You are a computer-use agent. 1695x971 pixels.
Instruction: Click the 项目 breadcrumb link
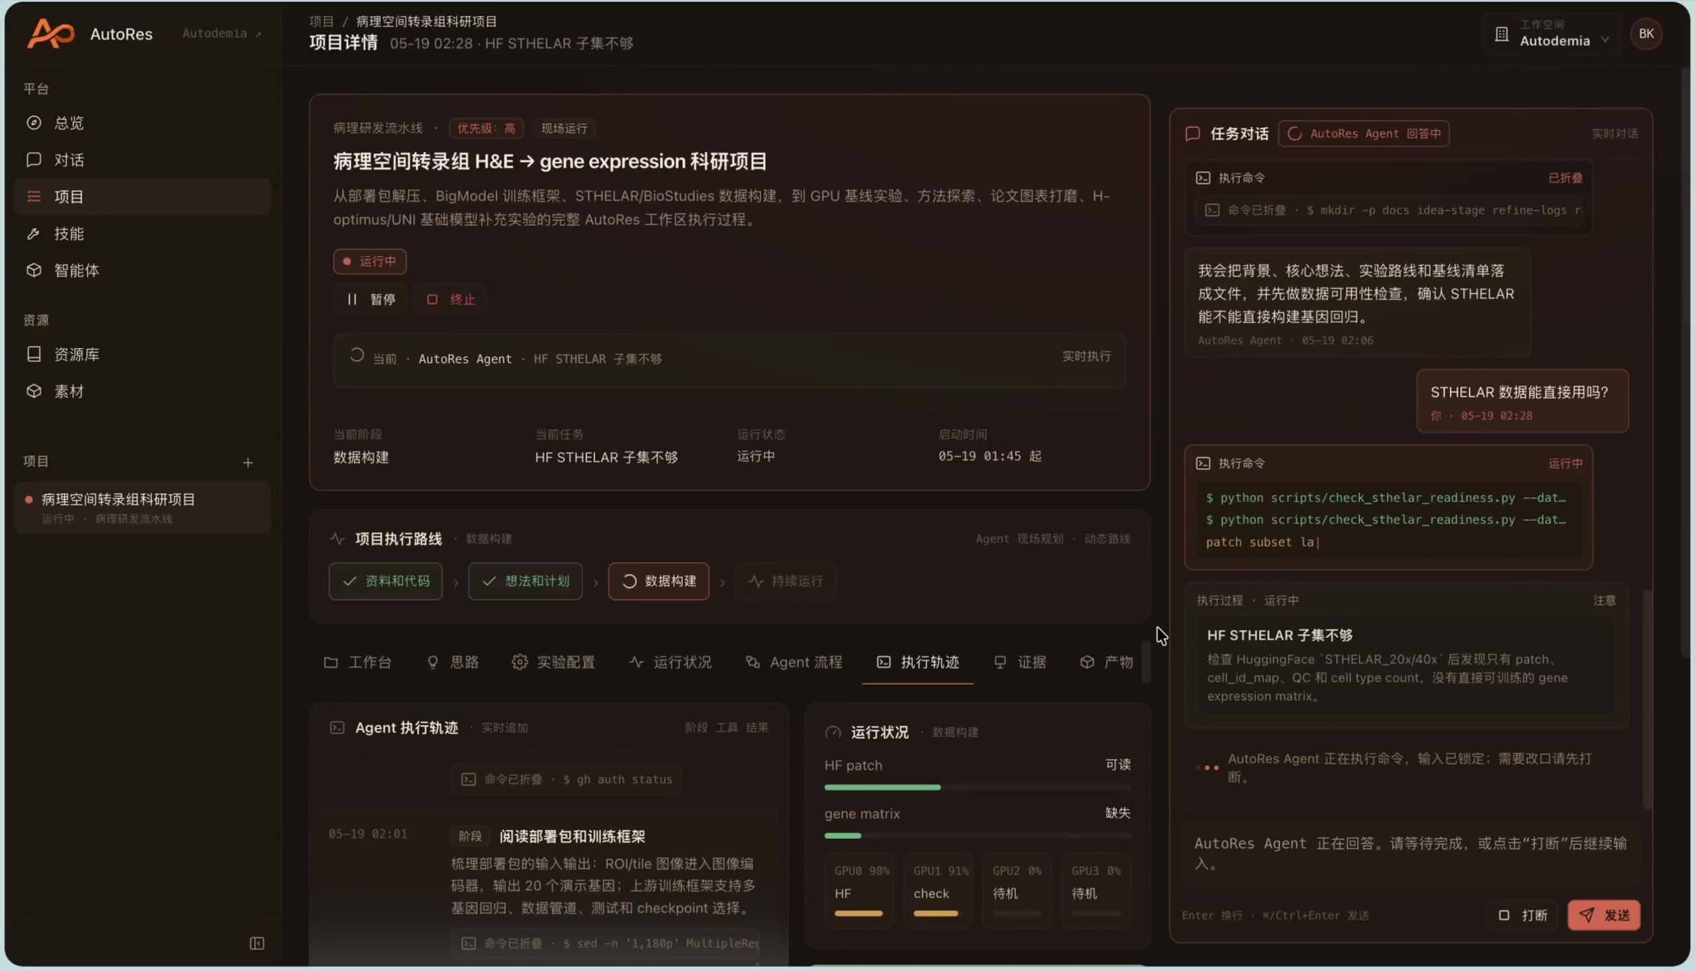coord(322,22)
